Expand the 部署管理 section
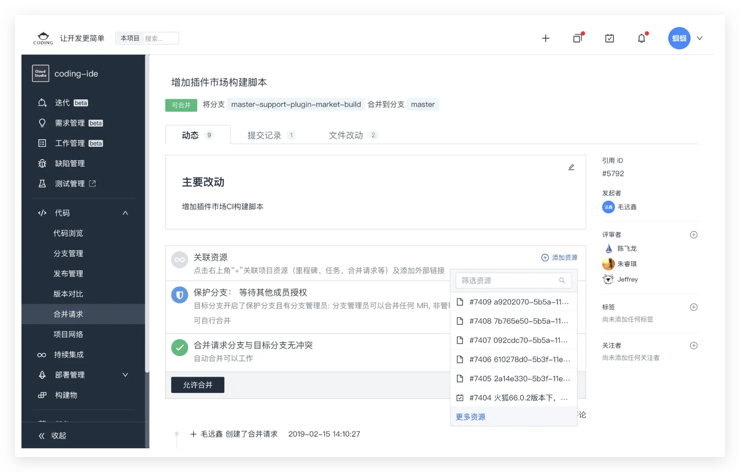 tap(125, 374)
